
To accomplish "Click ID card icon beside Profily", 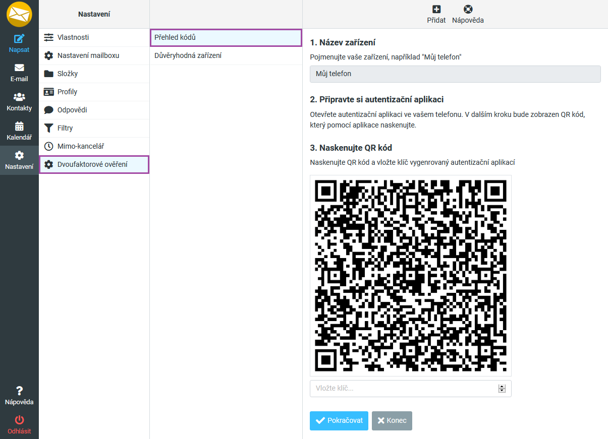I will tap(48, 92).
